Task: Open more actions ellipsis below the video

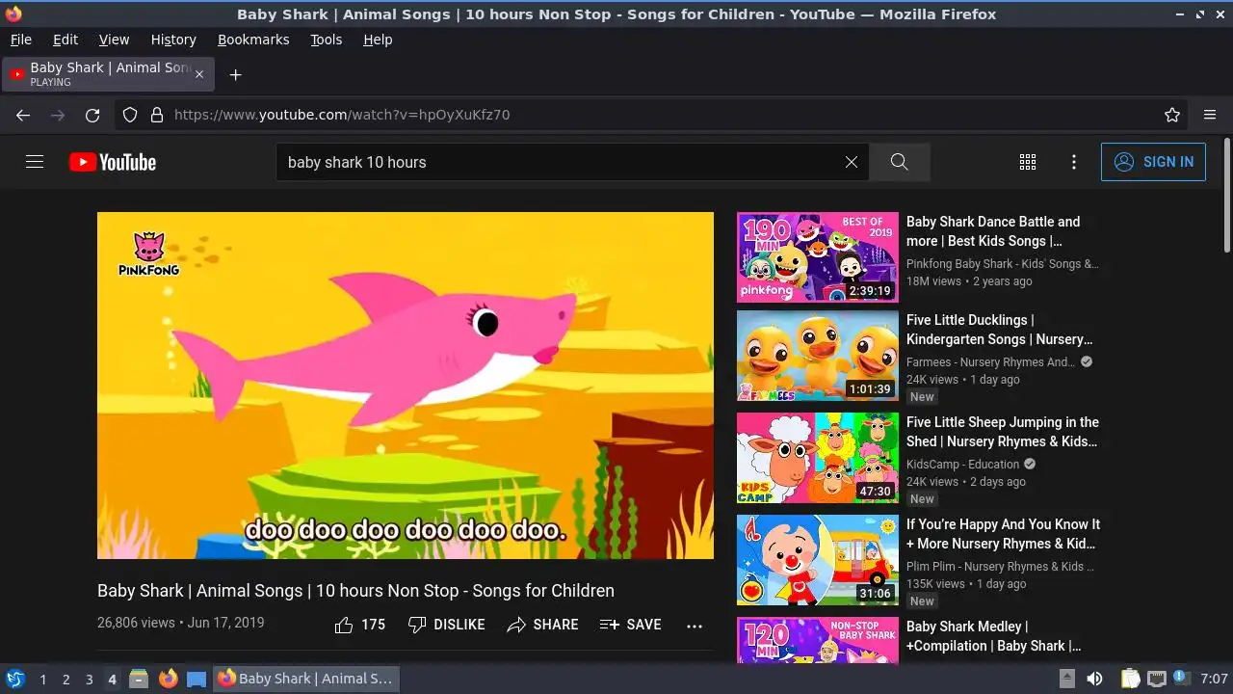Action: [695, 626]
